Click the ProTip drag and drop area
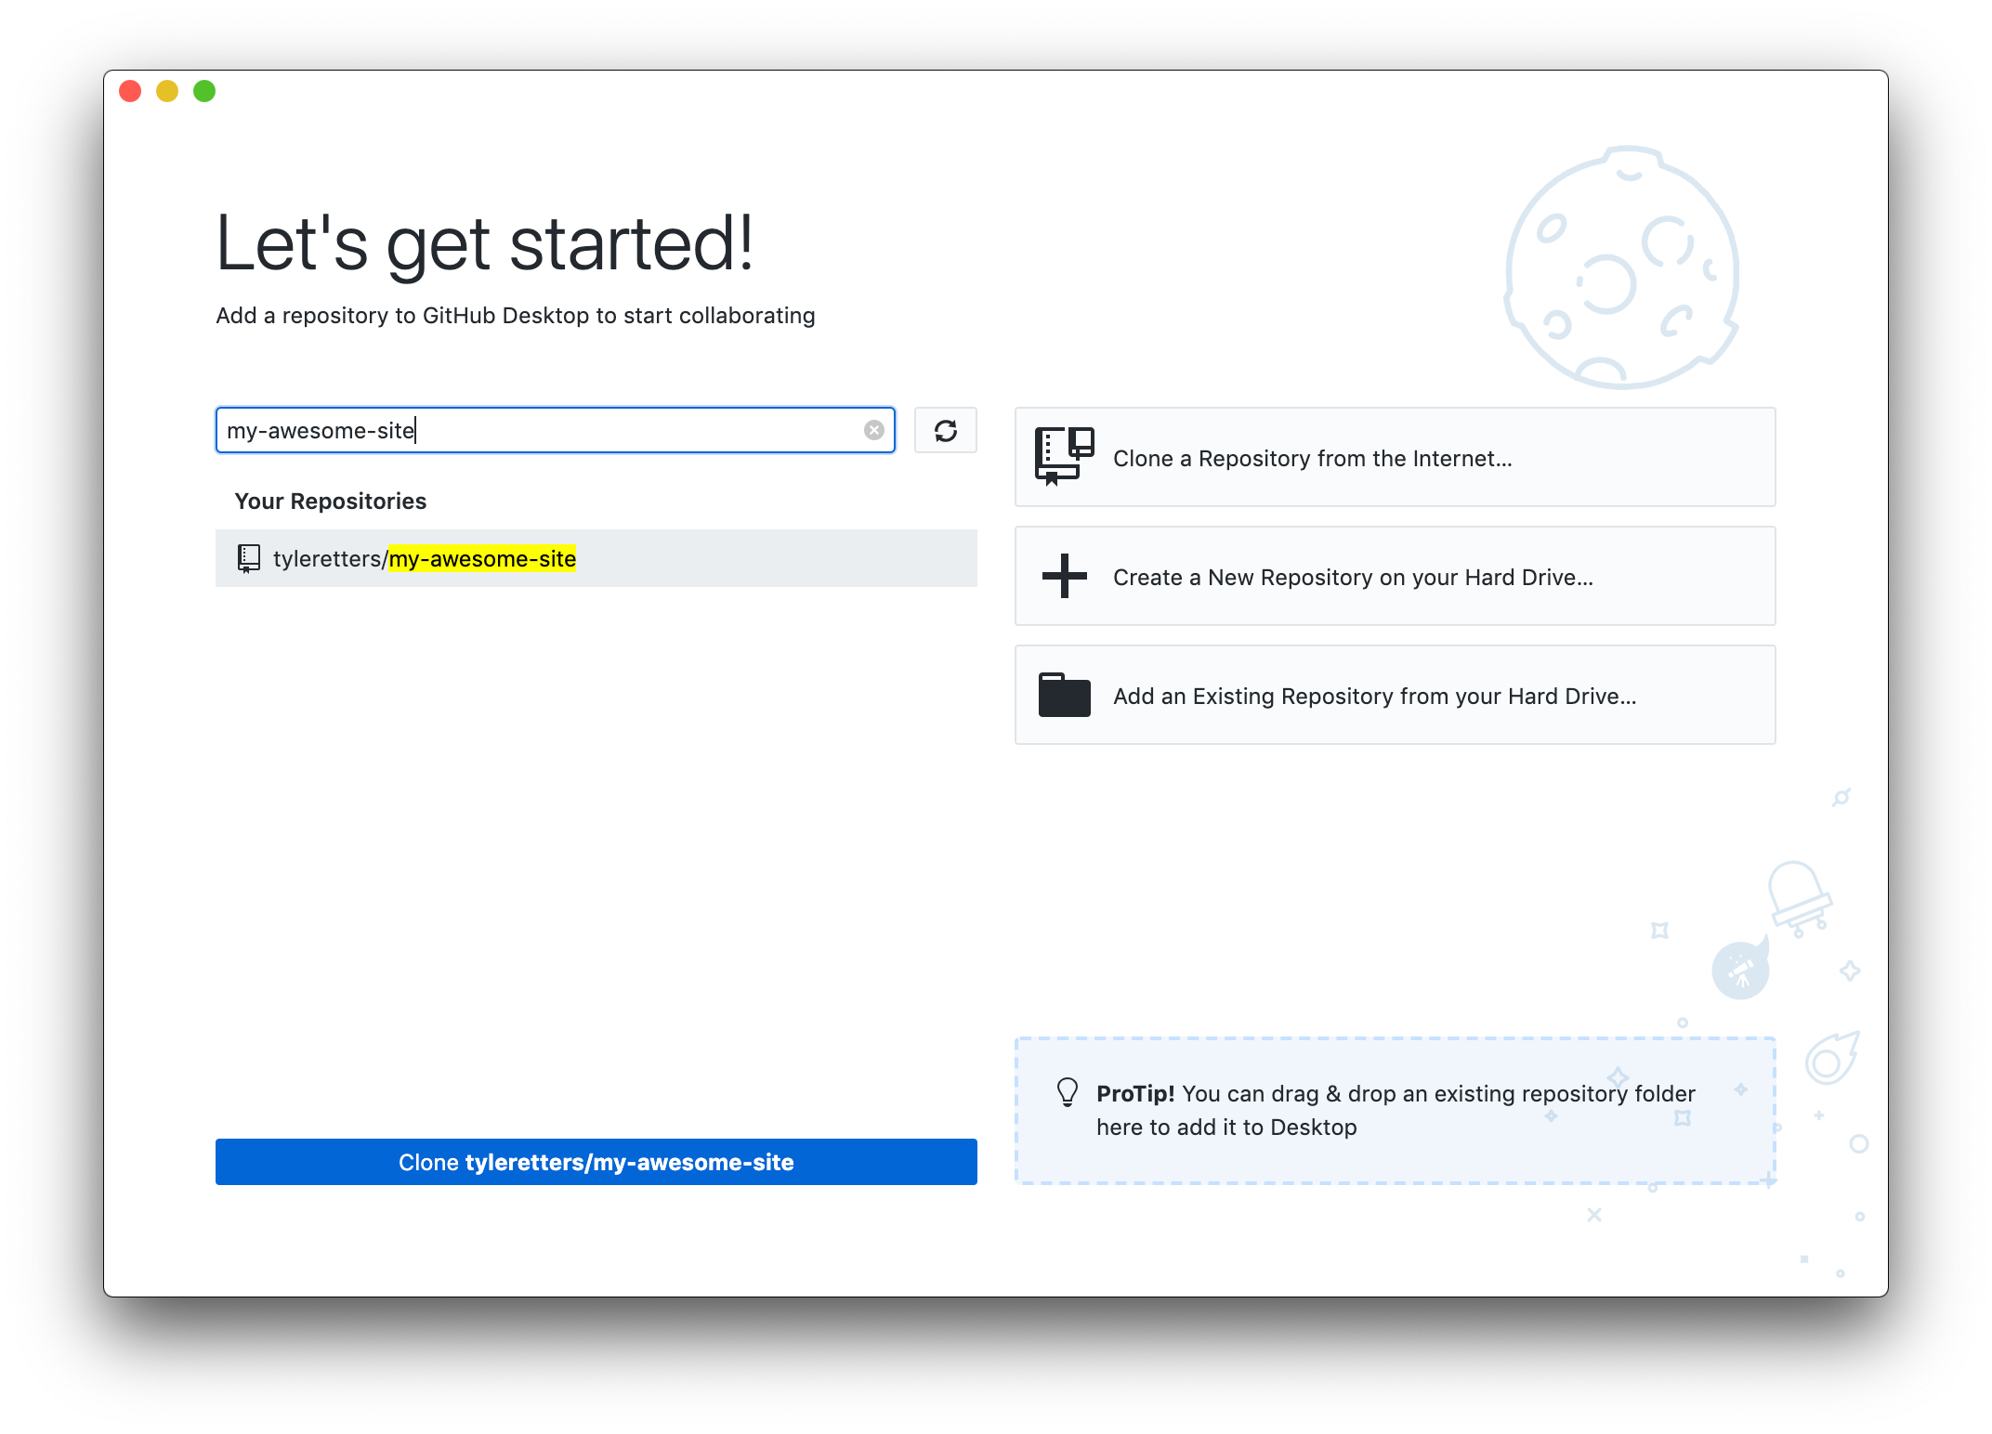The height and width of the screenshot is (1434, 1992). [1395, 1111]
